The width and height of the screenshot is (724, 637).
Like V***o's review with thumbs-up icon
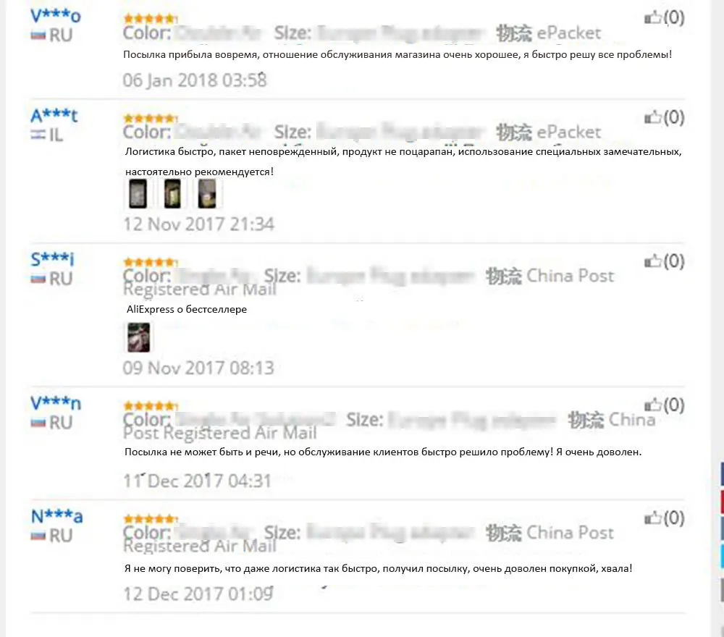(653, 18)
